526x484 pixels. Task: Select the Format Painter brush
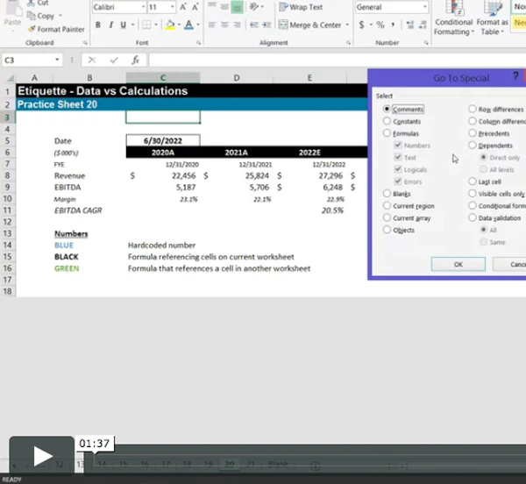click(32, 29)
